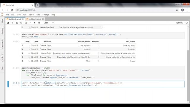This screenshot has height=107, width=190.
Task: Open the View menu
Action: point(19,15)
